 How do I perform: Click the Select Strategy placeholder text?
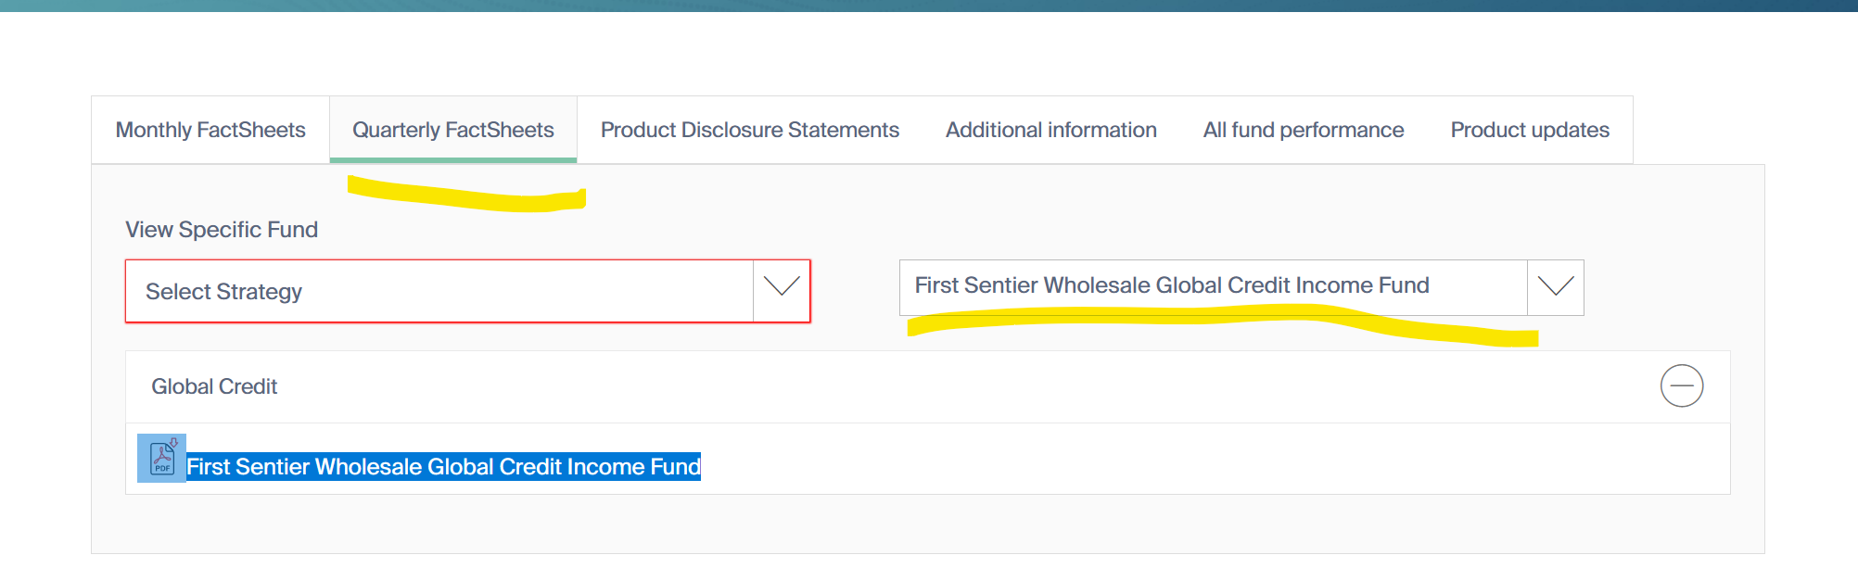pos(223,292)
